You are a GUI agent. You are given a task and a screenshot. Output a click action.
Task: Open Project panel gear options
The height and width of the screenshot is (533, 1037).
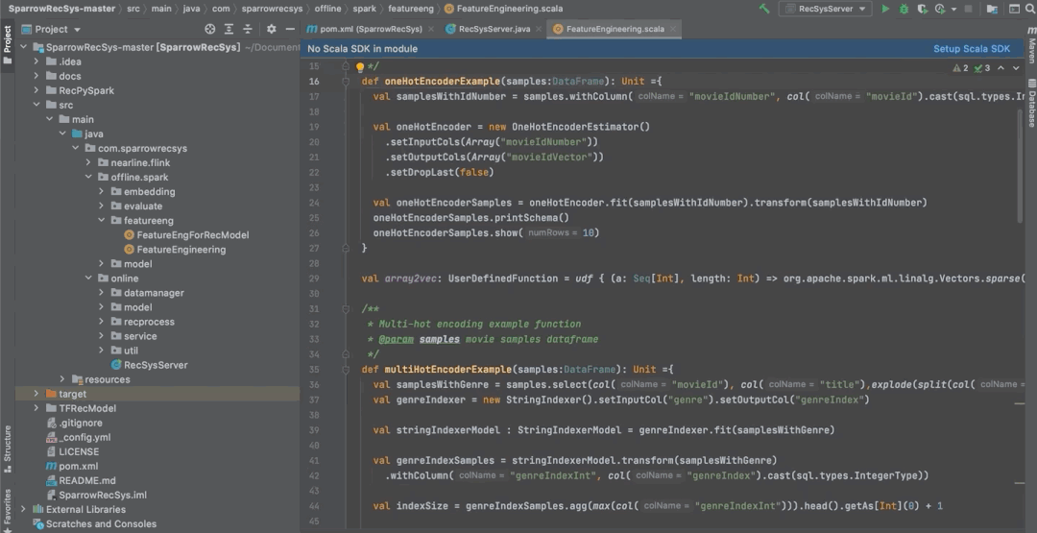pos(272,29)
